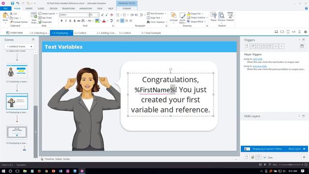
Task: Create a new trigger in Triggers panel
Action: coord(247,46)
